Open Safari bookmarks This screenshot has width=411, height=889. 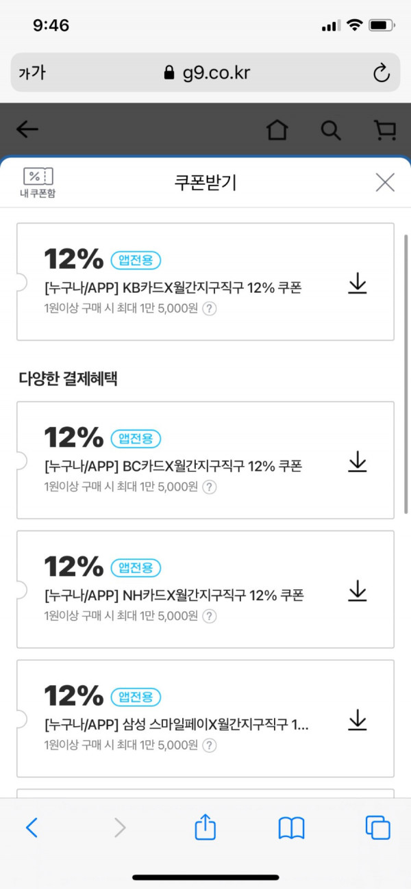pyautogui.click(x=291, y=829)
